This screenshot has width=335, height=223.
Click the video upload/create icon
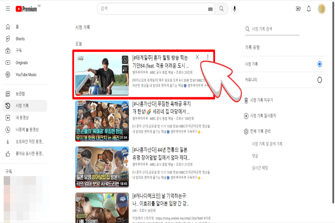click(x=298, y=9)
